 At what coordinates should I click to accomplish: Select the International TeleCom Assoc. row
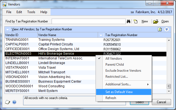click(x=50, y=58)
